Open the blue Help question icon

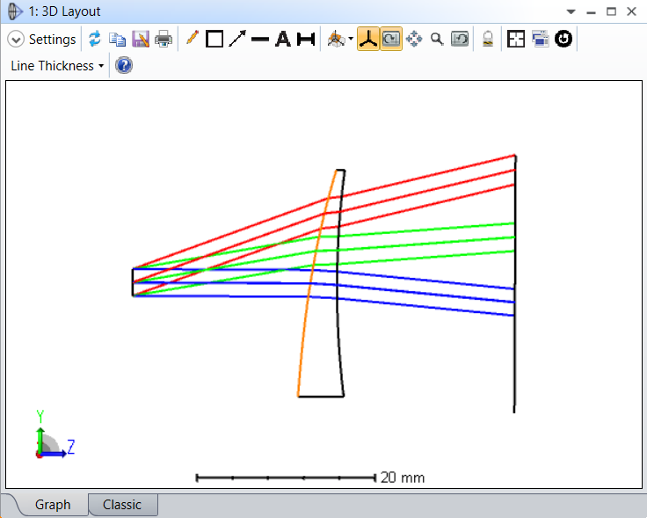(x=124, y=66)
